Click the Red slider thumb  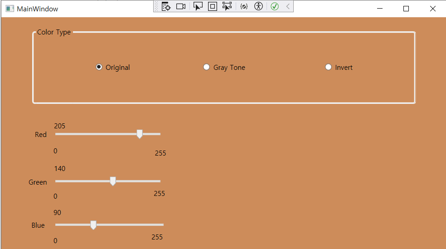(140, 134)
